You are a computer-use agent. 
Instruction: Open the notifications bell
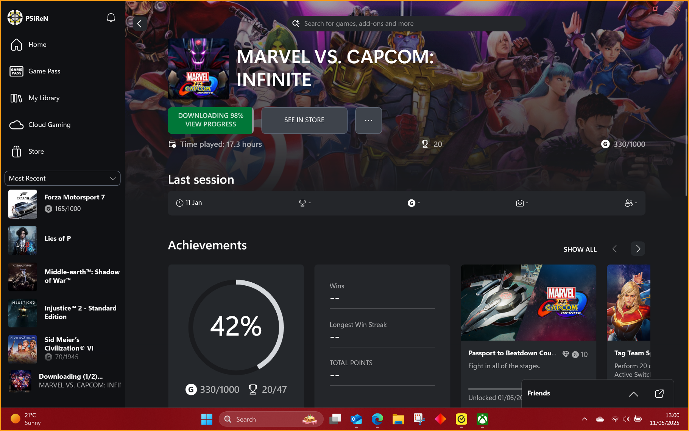pyautogui.click(x=111, y=18)
